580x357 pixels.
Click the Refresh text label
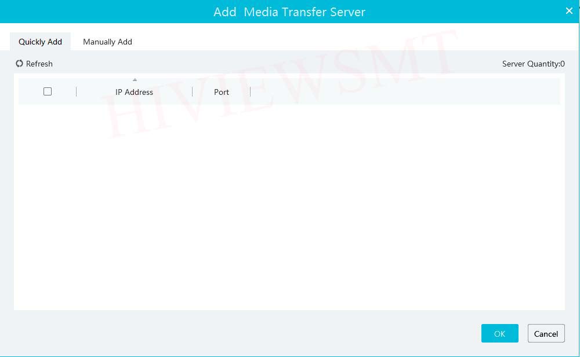[39, 64]
